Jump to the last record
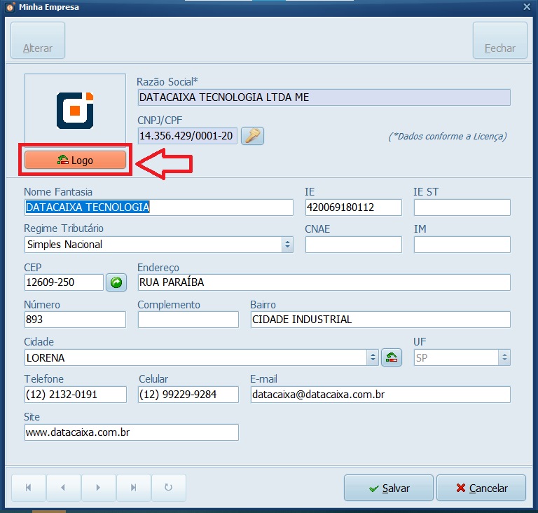The image size is (538, 513). [134, 488]
